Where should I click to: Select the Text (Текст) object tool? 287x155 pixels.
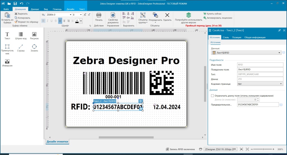tap(7, 36)
